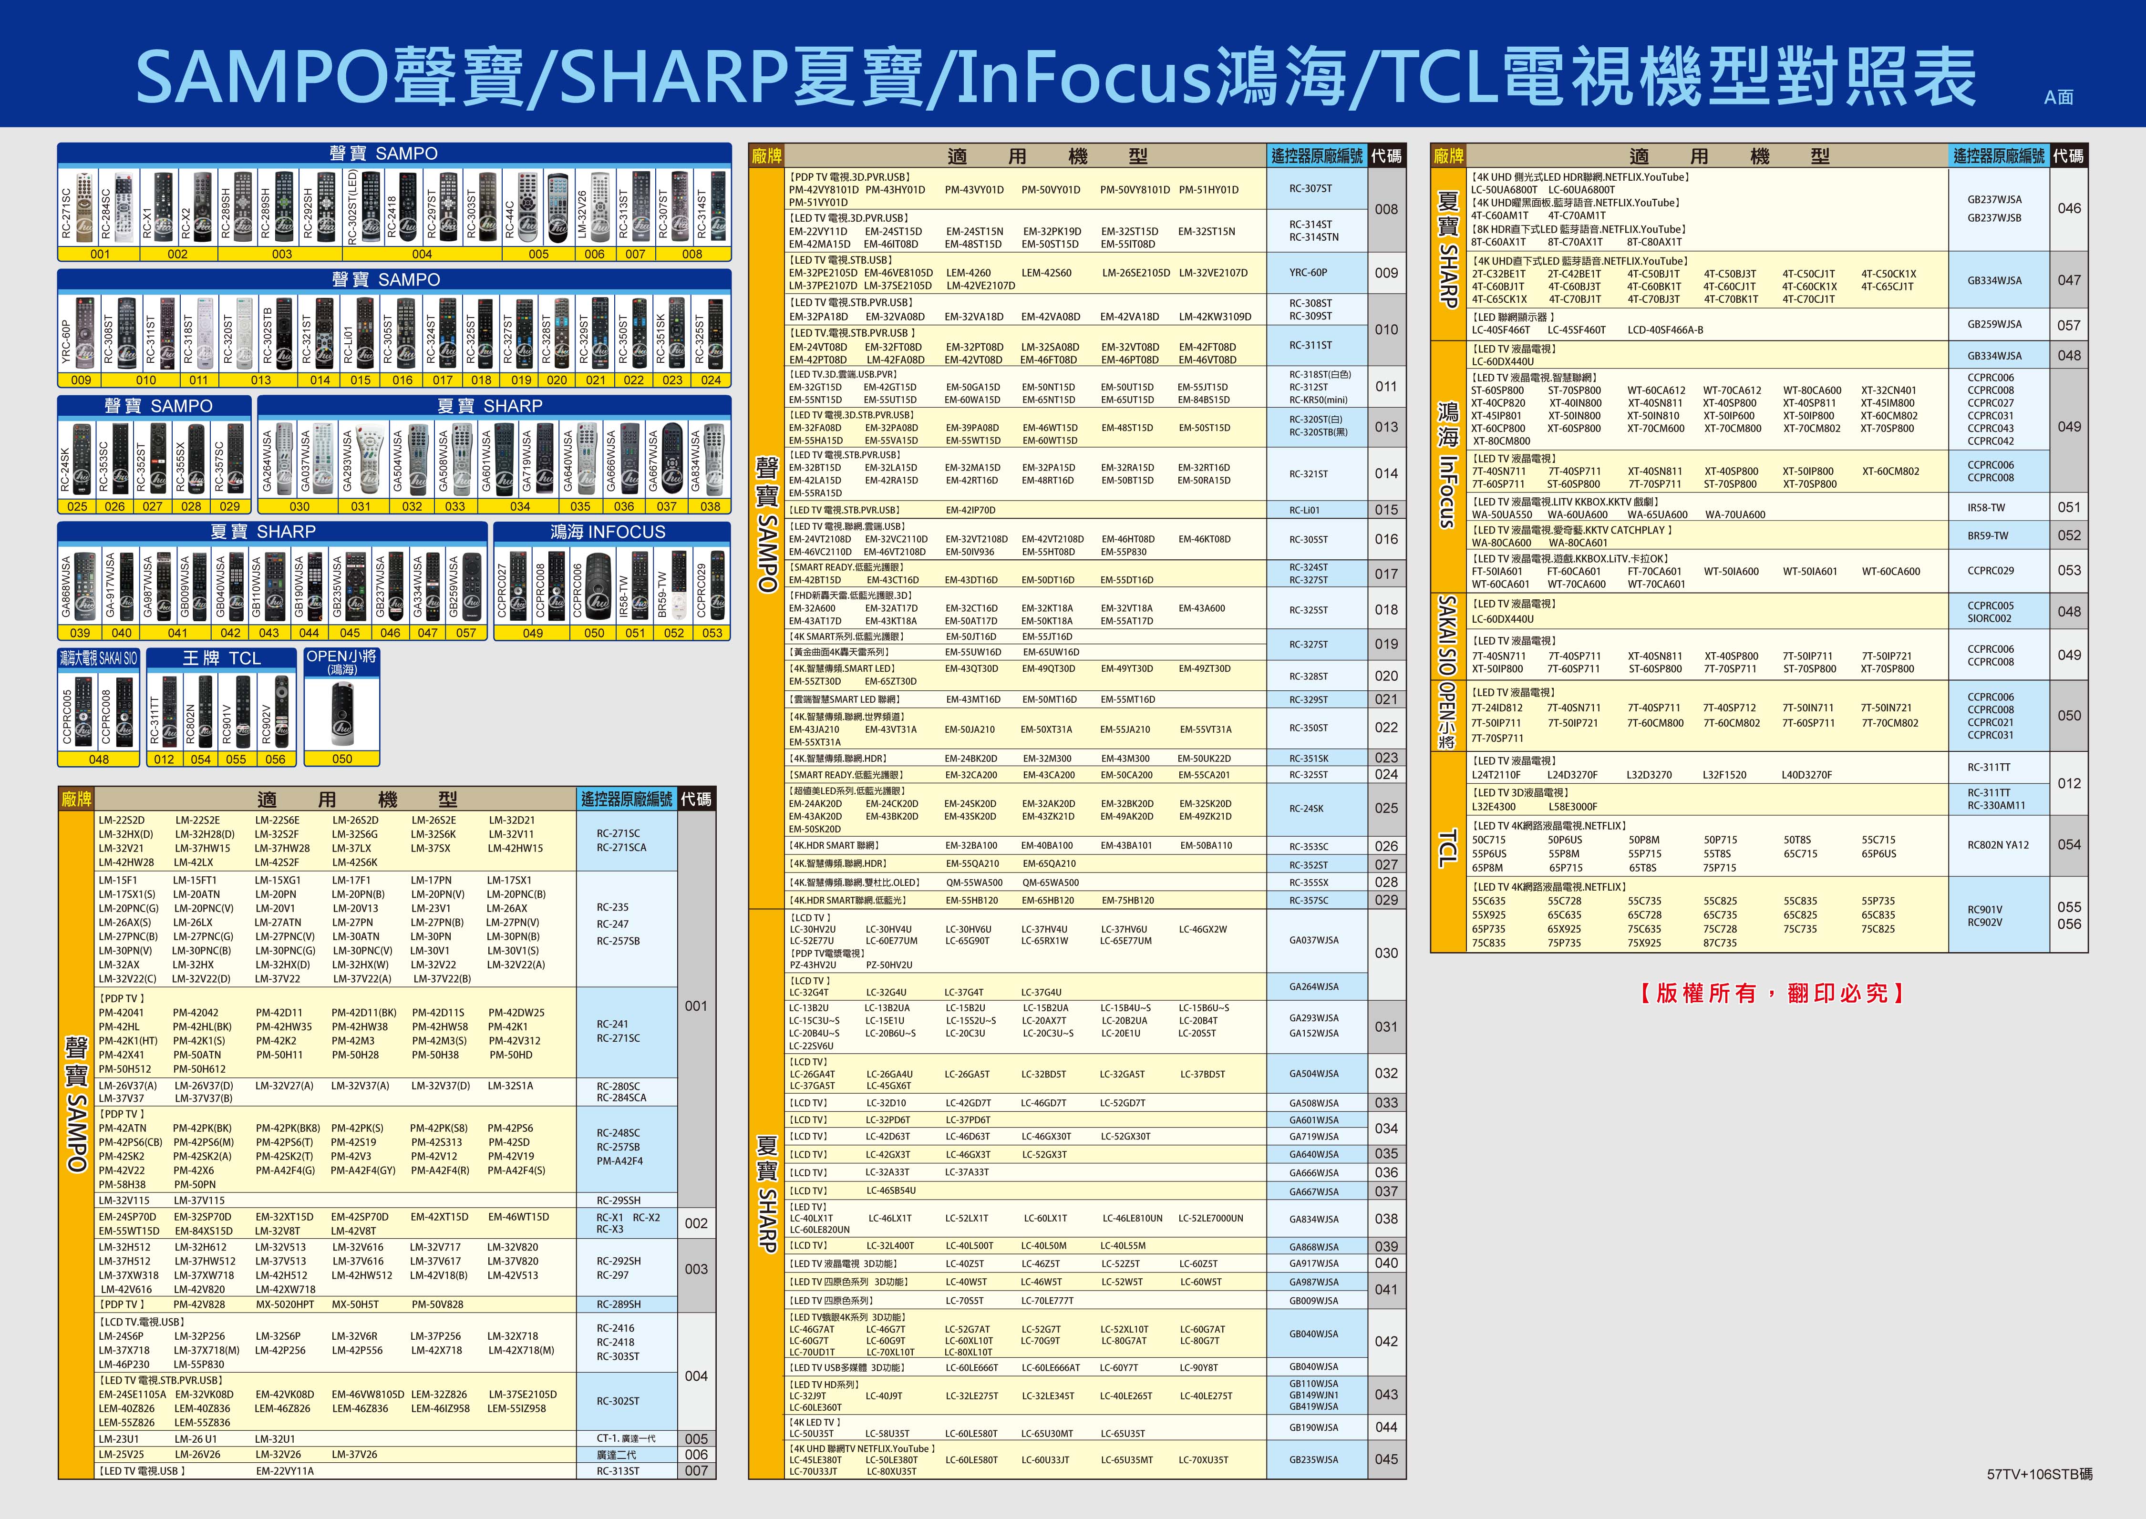Click the CCPRC029 remote picture
This screenshot has height=1519, width=2146.
719,585
